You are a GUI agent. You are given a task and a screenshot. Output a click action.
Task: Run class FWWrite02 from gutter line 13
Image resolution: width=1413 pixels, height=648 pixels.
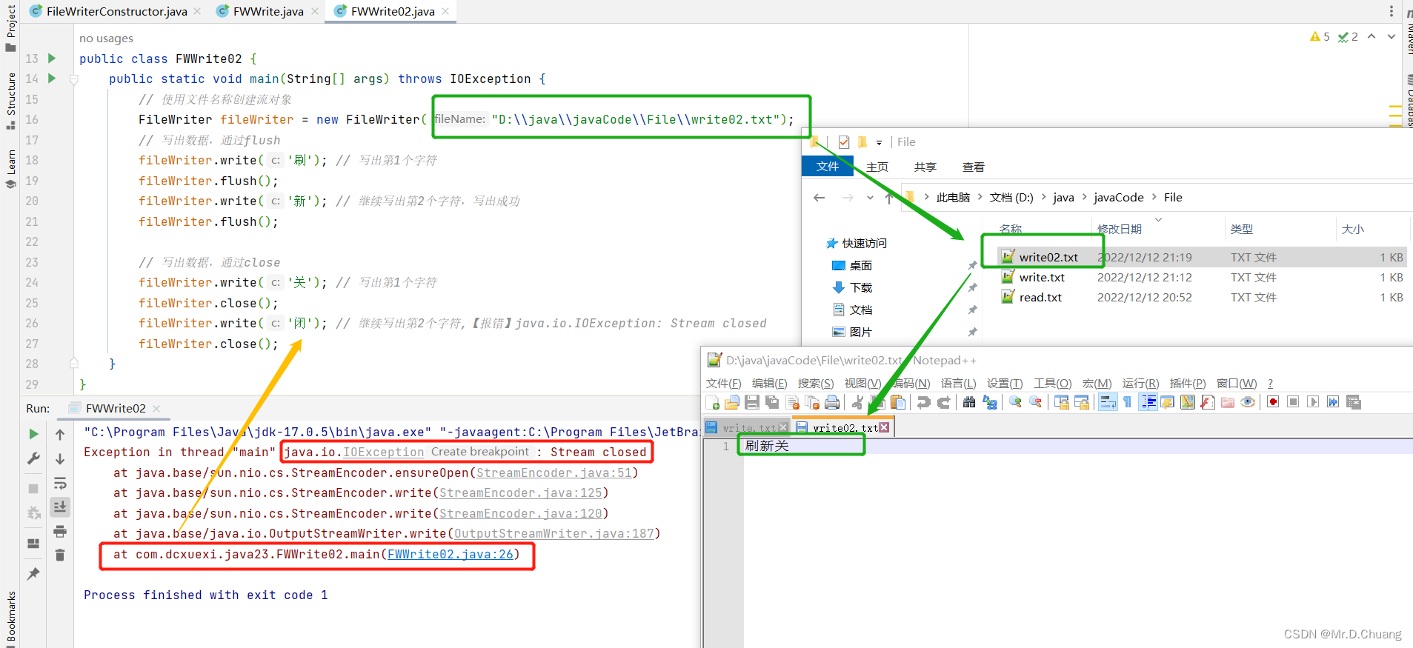pos(52,58)
